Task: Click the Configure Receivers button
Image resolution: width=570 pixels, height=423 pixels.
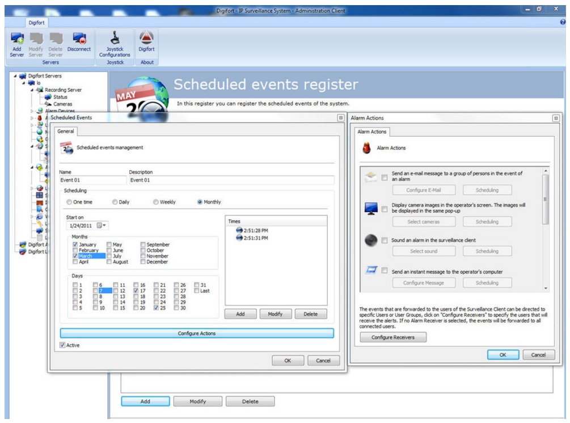Action: (393, 337)
